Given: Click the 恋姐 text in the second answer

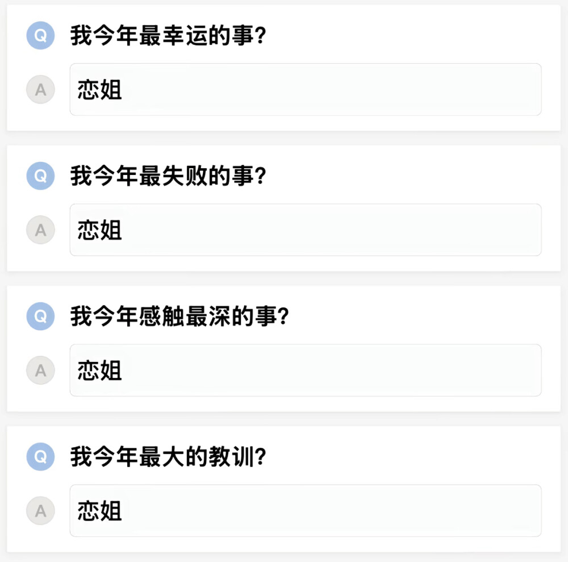Looking at the screenshot, I should (98, 230).
